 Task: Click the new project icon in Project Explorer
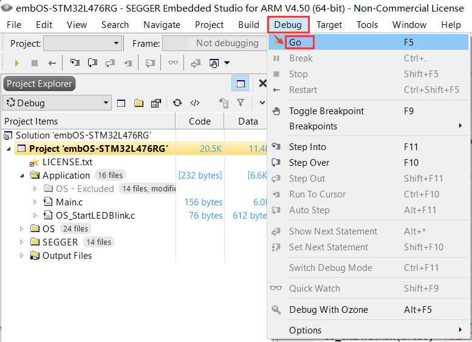pyautogui.click(x=121, y=103)
